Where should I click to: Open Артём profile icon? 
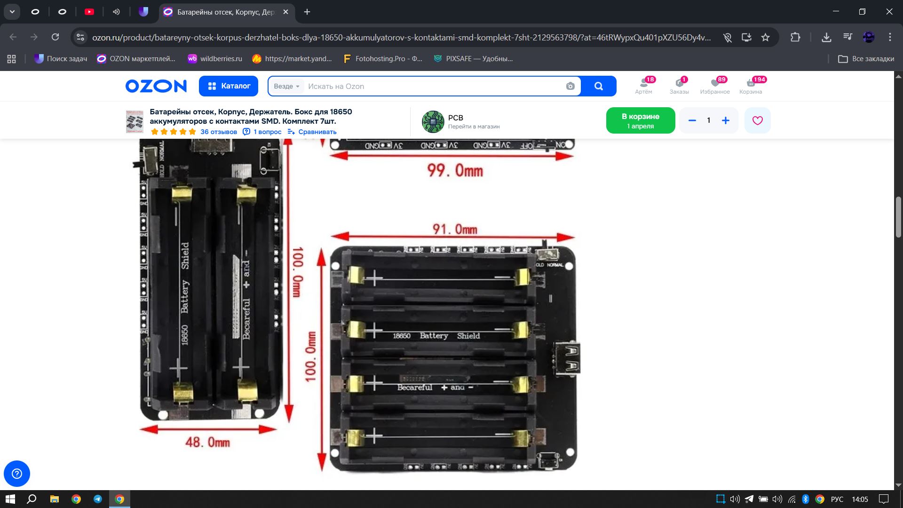643,86
